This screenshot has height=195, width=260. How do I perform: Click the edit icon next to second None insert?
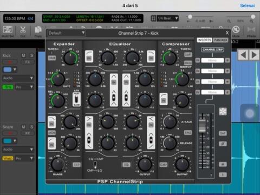[x=227, y=71]
